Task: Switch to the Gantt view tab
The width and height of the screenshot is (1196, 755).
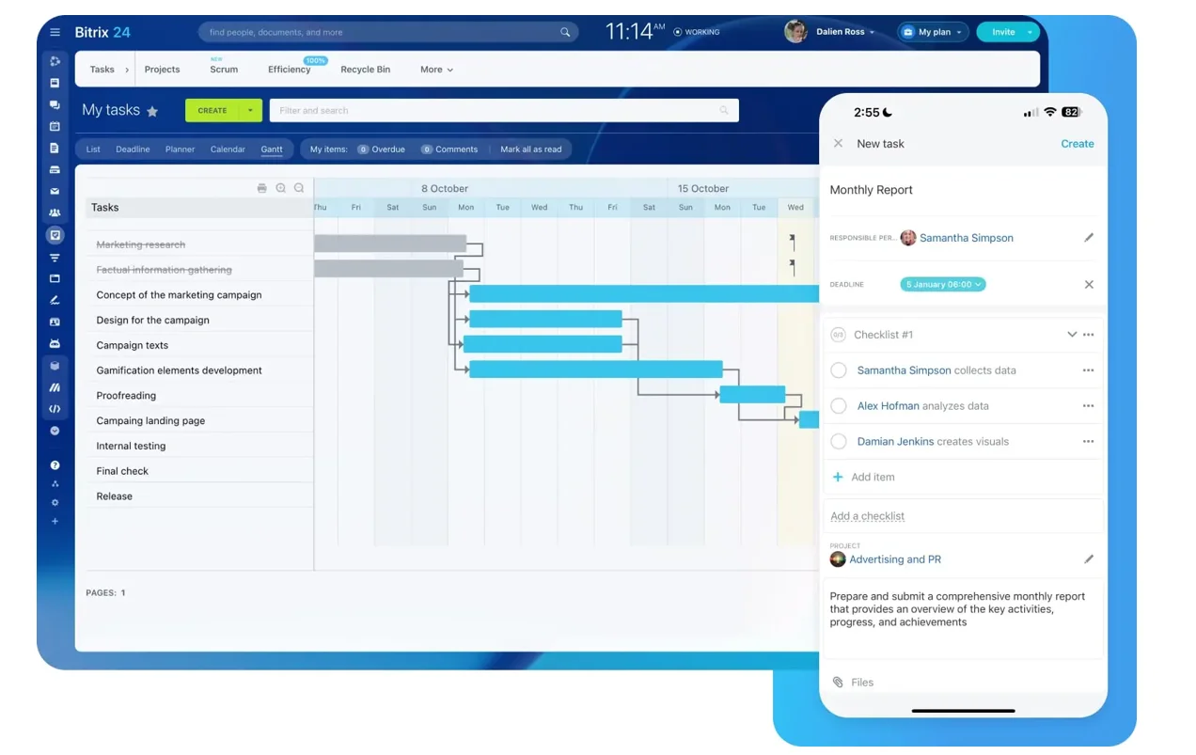Action: 272,149
